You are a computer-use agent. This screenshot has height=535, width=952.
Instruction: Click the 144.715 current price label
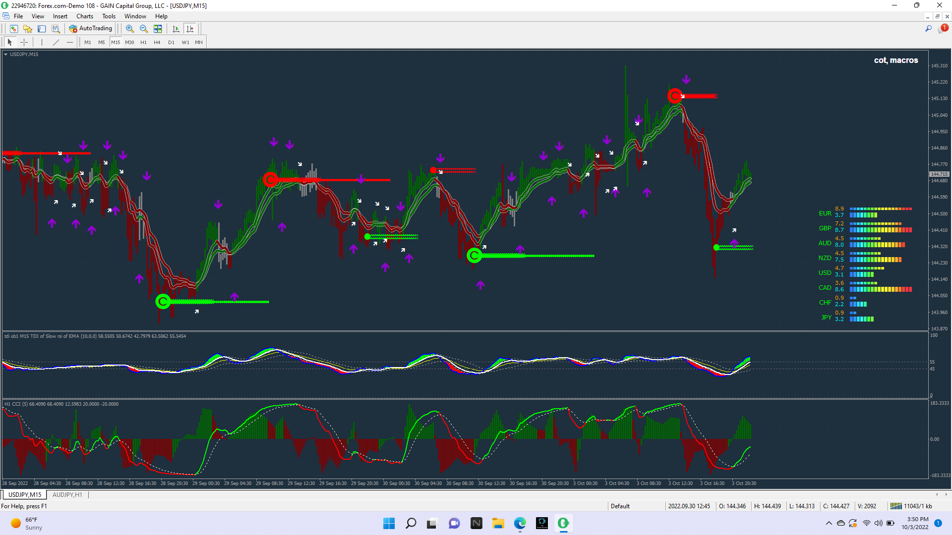pyautogui.click(x=939, y=174)
